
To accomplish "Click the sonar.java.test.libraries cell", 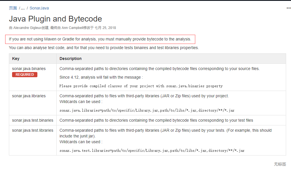I will (33, 130).
